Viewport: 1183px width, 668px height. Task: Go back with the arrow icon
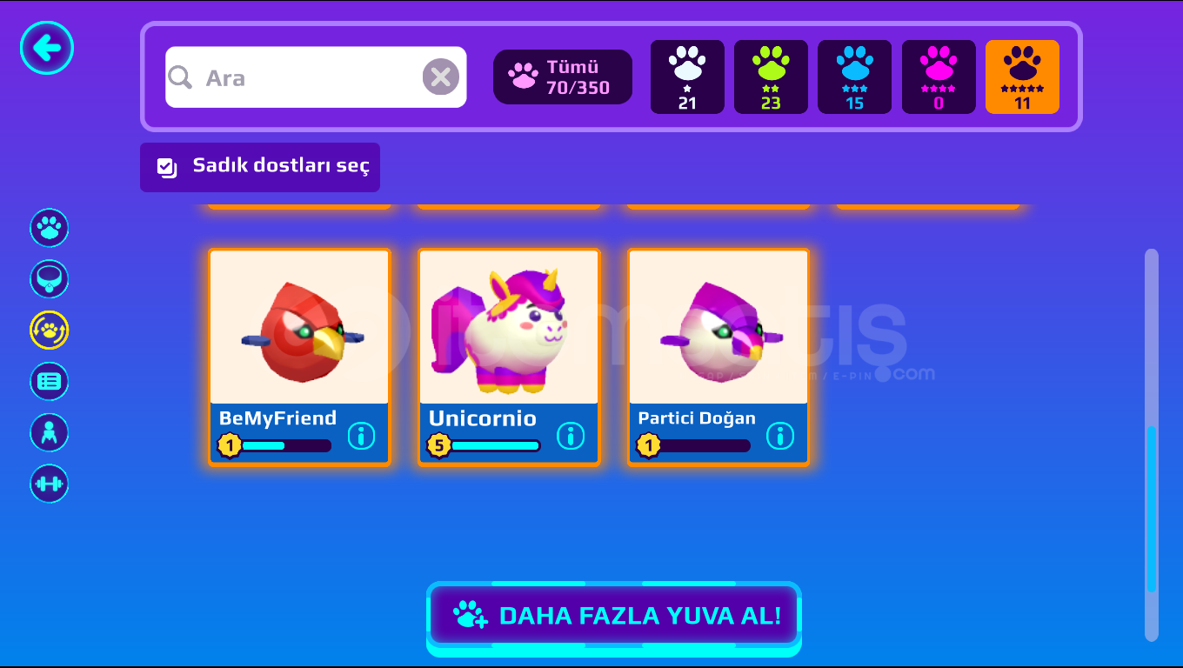[47, 47]
